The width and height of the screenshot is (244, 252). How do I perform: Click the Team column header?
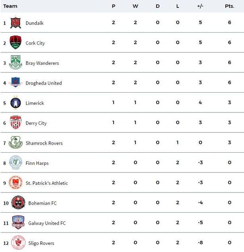[x=10, y=6]
